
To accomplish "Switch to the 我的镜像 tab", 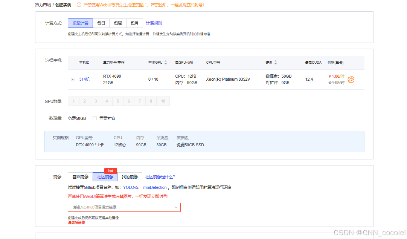I will click(x=130, y=177).
